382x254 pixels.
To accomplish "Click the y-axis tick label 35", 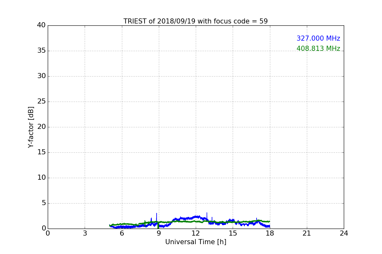I will tap(41, 51).
